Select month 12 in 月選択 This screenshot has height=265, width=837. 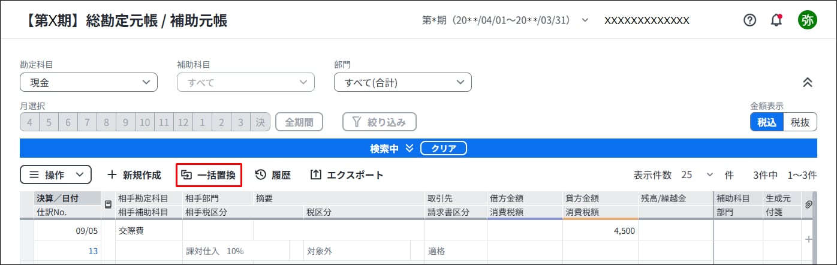[x=183, y=122]
